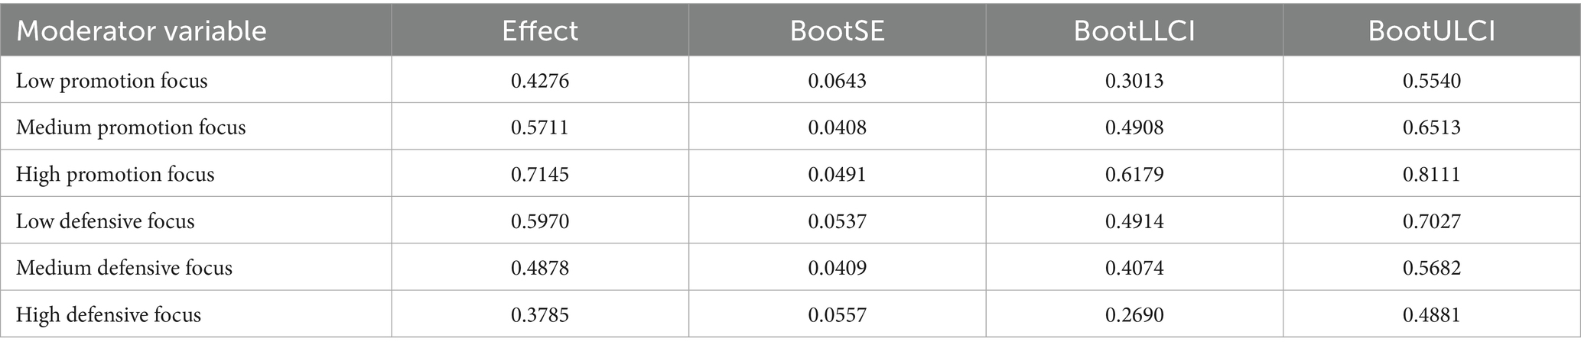Select the BootSE cell showing 0.0557
Image resolution: width=1581 pixels, height=351 pixels.
(x=837, y=314)
